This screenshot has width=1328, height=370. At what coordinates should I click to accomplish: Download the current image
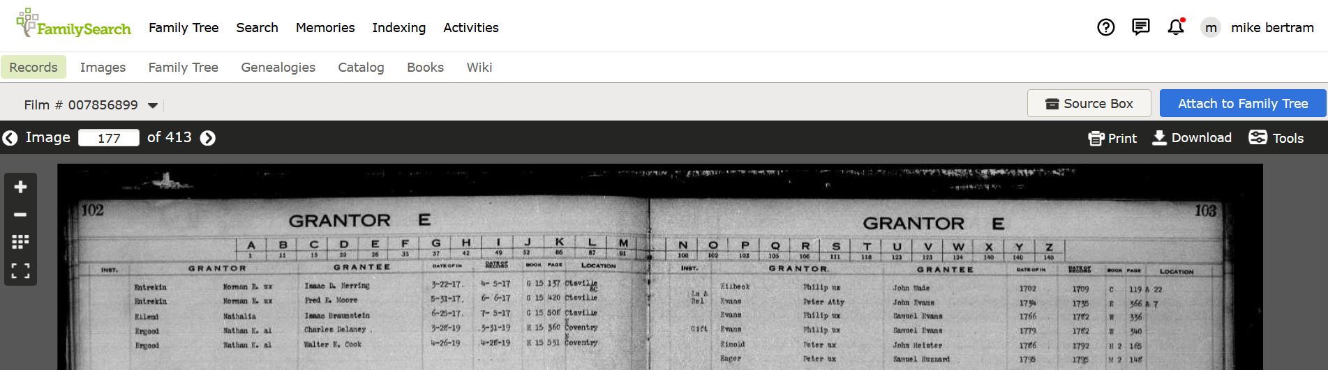tap(1191, 137)
